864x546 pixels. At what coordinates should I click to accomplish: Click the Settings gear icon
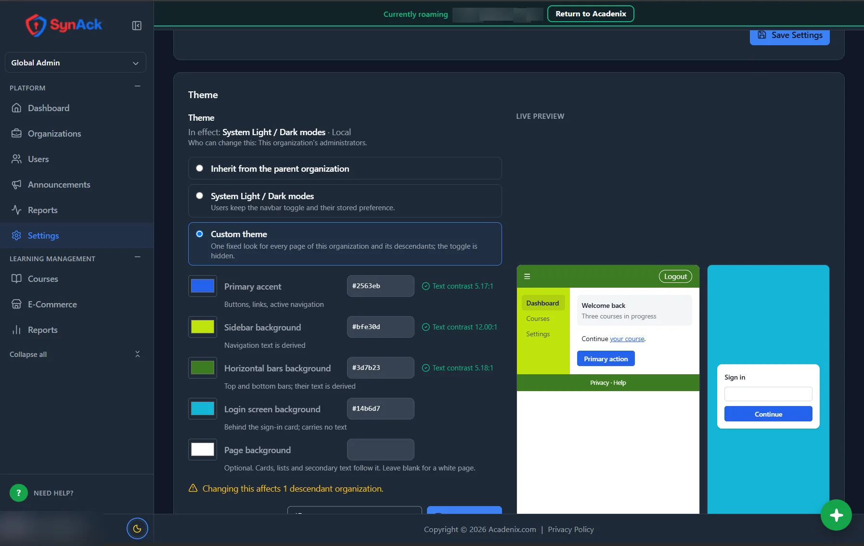(16, 235)
